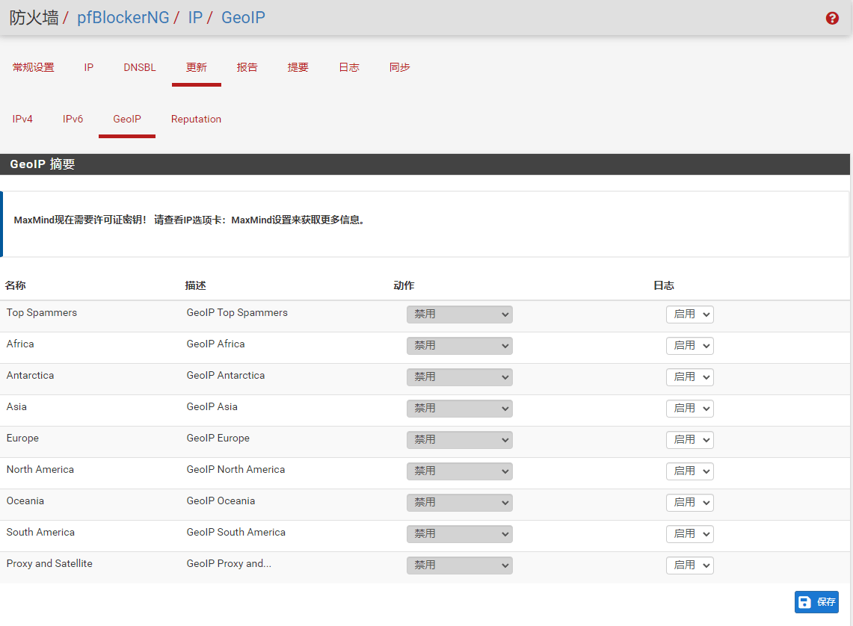The height and width of the screenshot is (626, 853).
Task: Open the Africa logging dropdown
Action: pos(689,346)
